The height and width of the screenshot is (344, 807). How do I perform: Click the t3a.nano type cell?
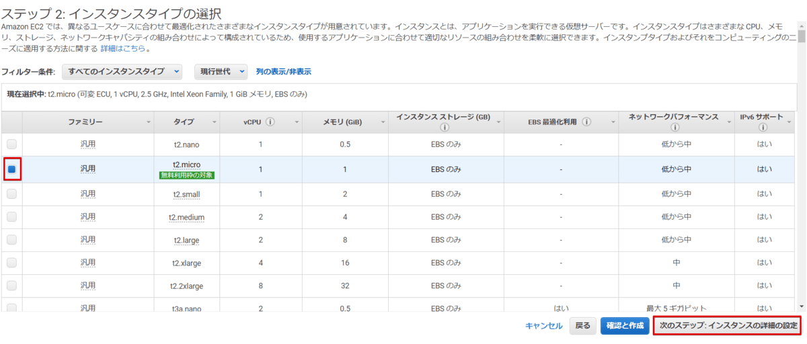click(186, 308)
